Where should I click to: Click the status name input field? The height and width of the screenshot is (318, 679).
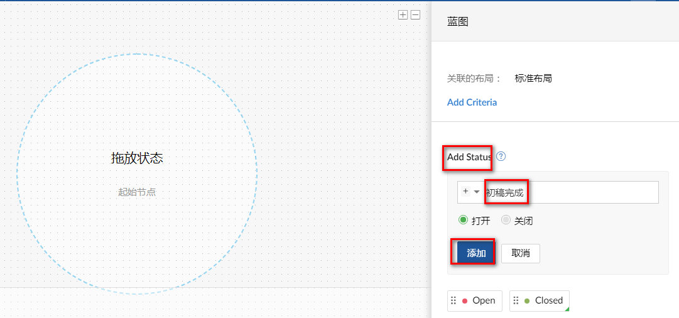(558, 192)
